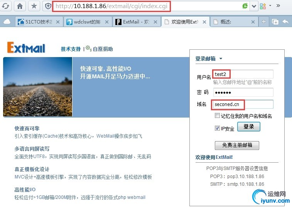This screenshot has width=292, height=207.
Task: Click the road photo banner image
Action: [x=38, y=87]
